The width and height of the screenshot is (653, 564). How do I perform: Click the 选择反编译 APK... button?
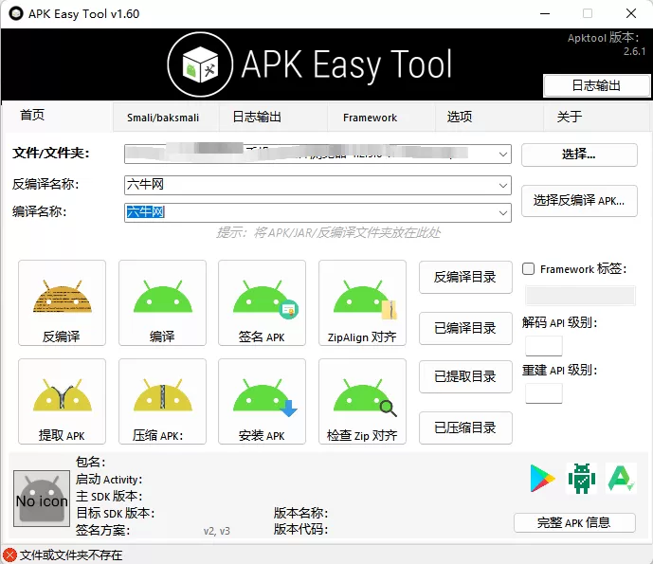click(579, 201)
